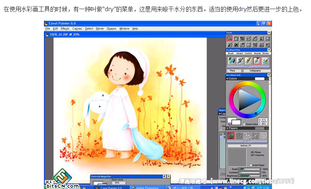Screen dimensions: 311x189
Task: Open the brush drawer with triangle bar
Action: (x=248, y=67)
